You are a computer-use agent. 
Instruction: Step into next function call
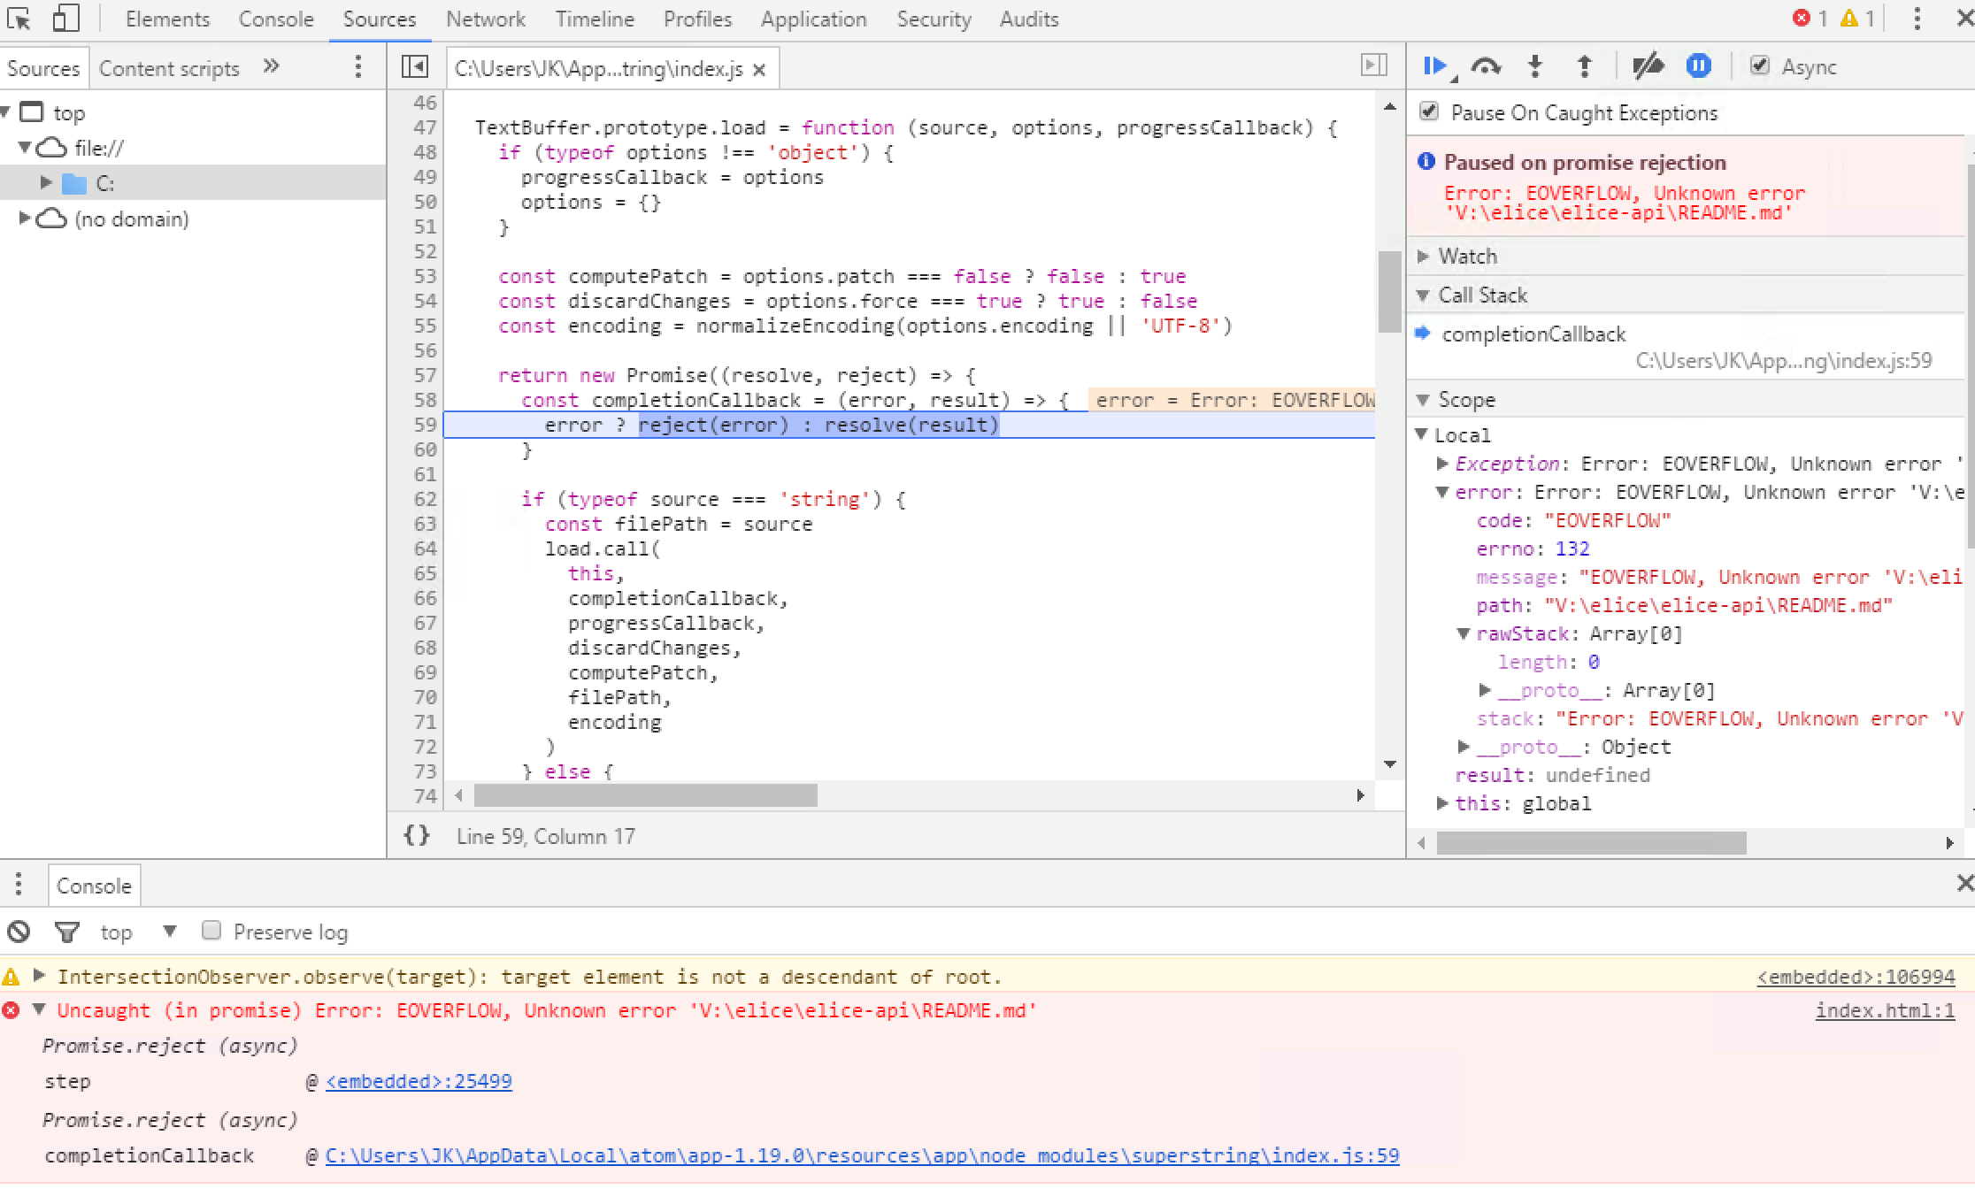tap(1535, 65)
